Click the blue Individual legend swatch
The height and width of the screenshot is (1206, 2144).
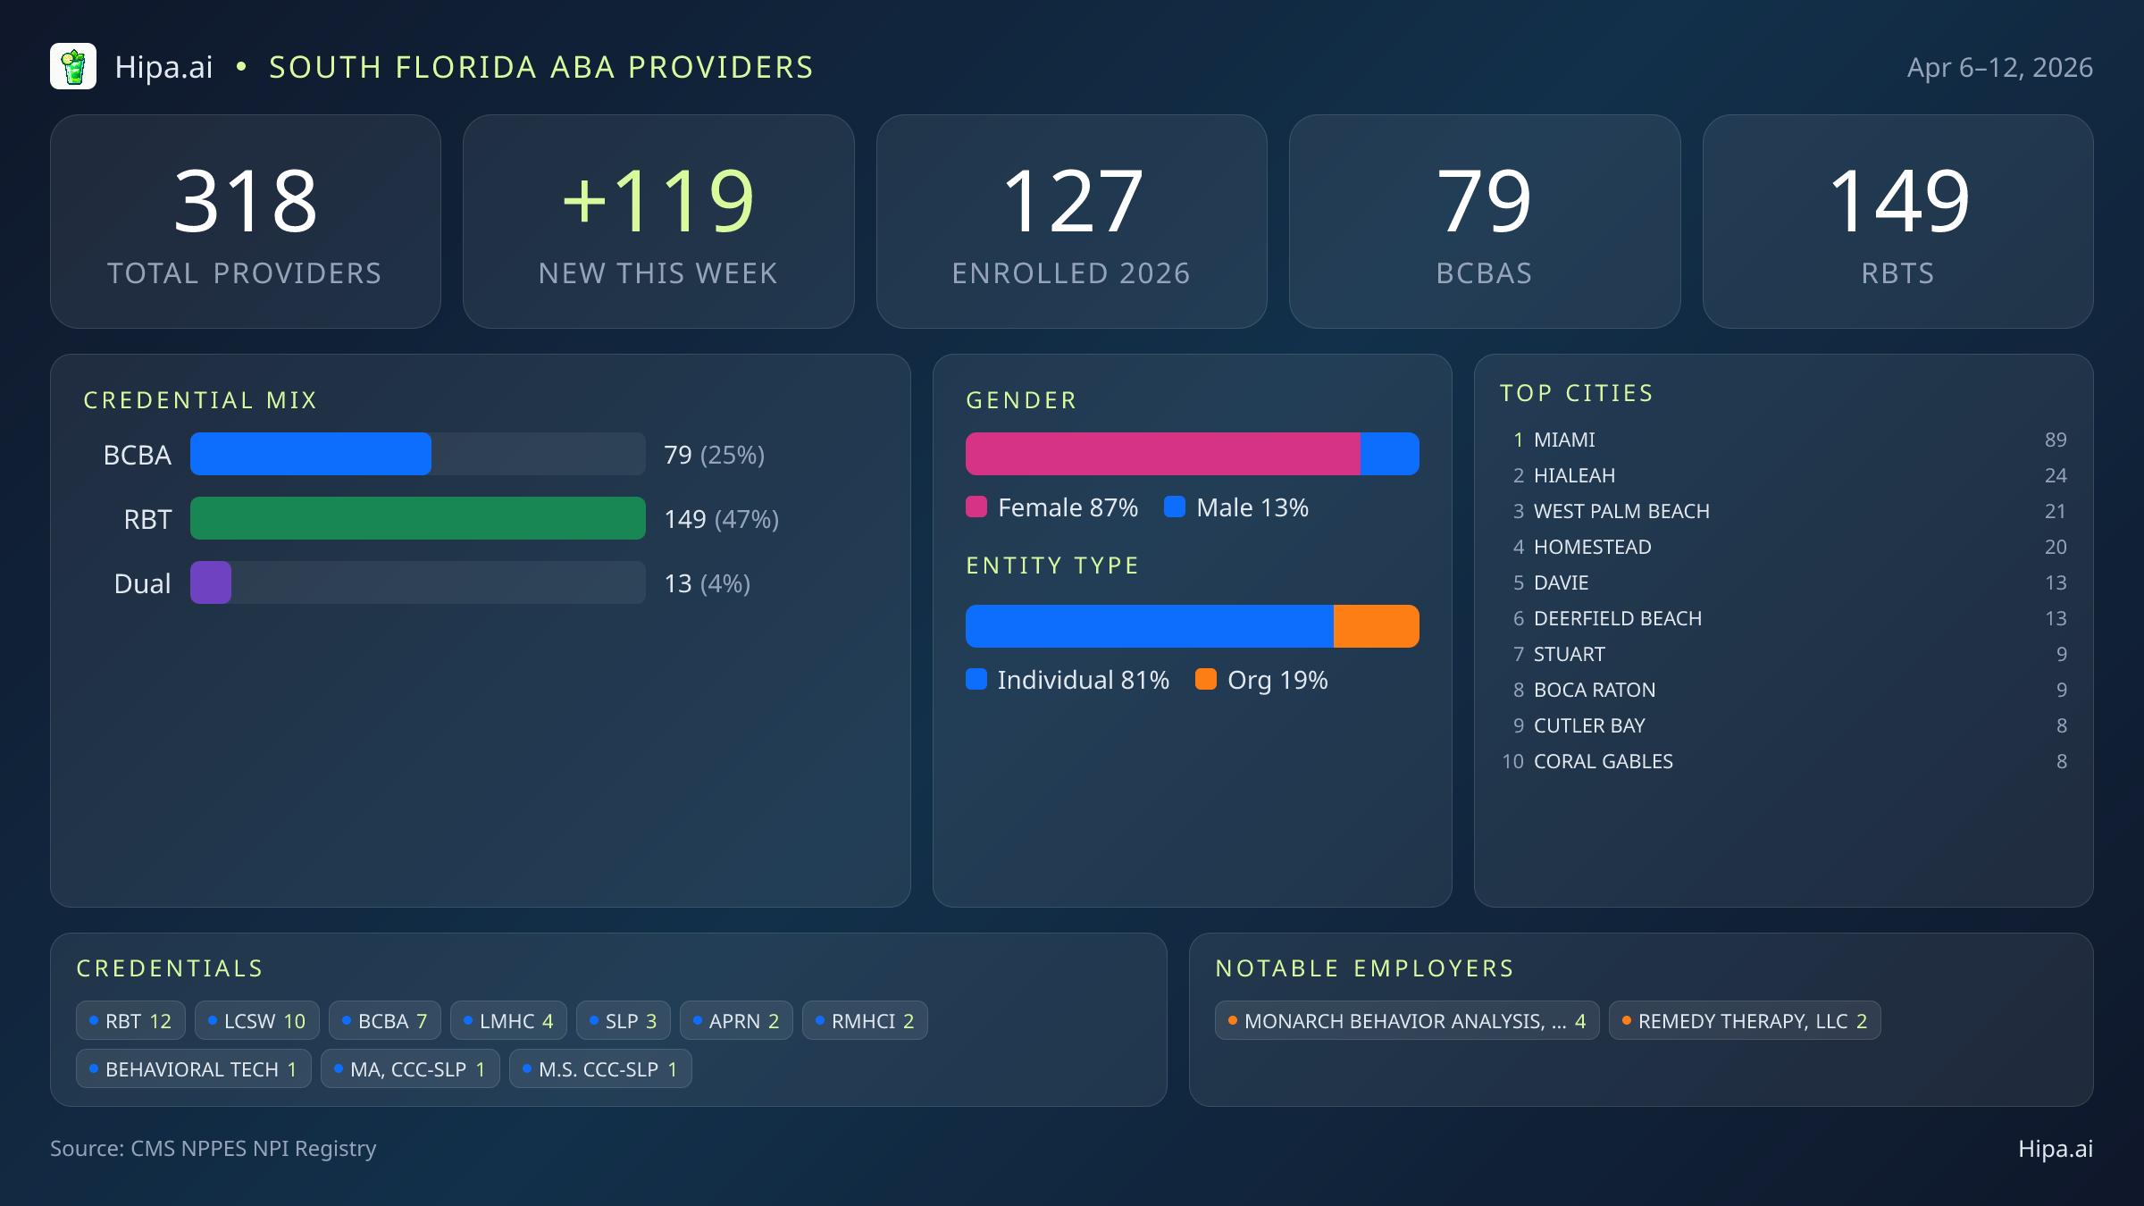pos(976,680)
